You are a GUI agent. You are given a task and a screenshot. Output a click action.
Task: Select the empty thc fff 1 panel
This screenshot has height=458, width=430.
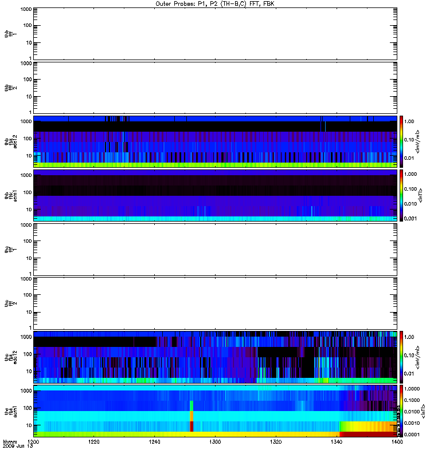click(x=215, y=250)
